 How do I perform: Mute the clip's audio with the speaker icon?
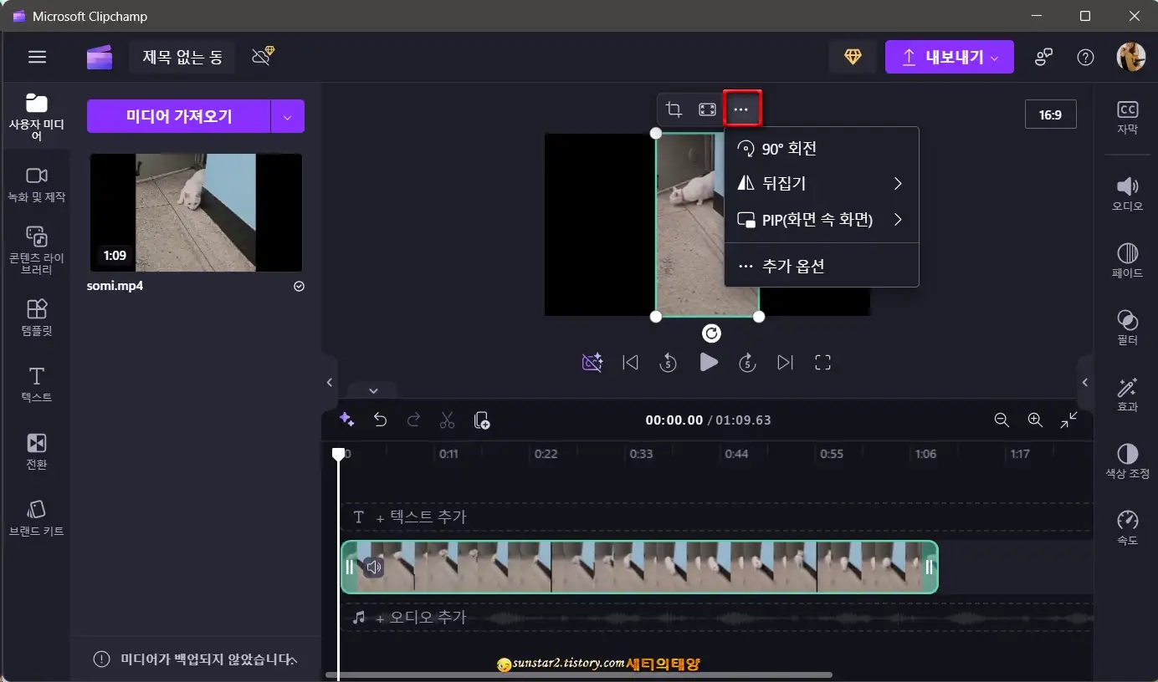point(373,566)
